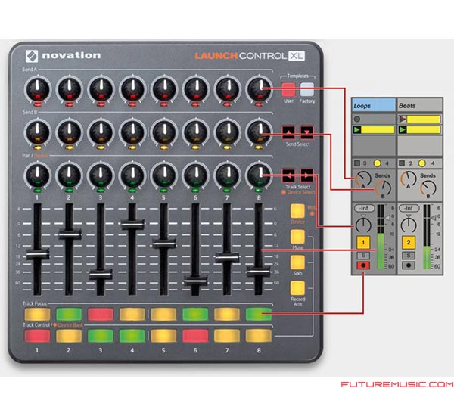
Task: Select the Beats track header
Action: pyautogui.click(x=420, y=105)
